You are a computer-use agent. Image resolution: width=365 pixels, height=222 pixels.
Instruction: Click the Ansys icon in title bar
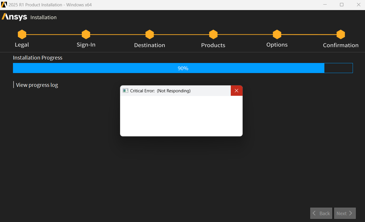click(x=4, y=5)
